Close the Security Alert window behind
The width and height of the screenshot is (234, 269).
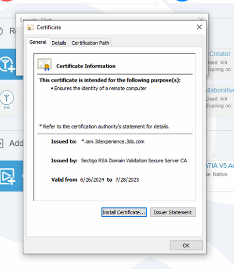point(202,18)
